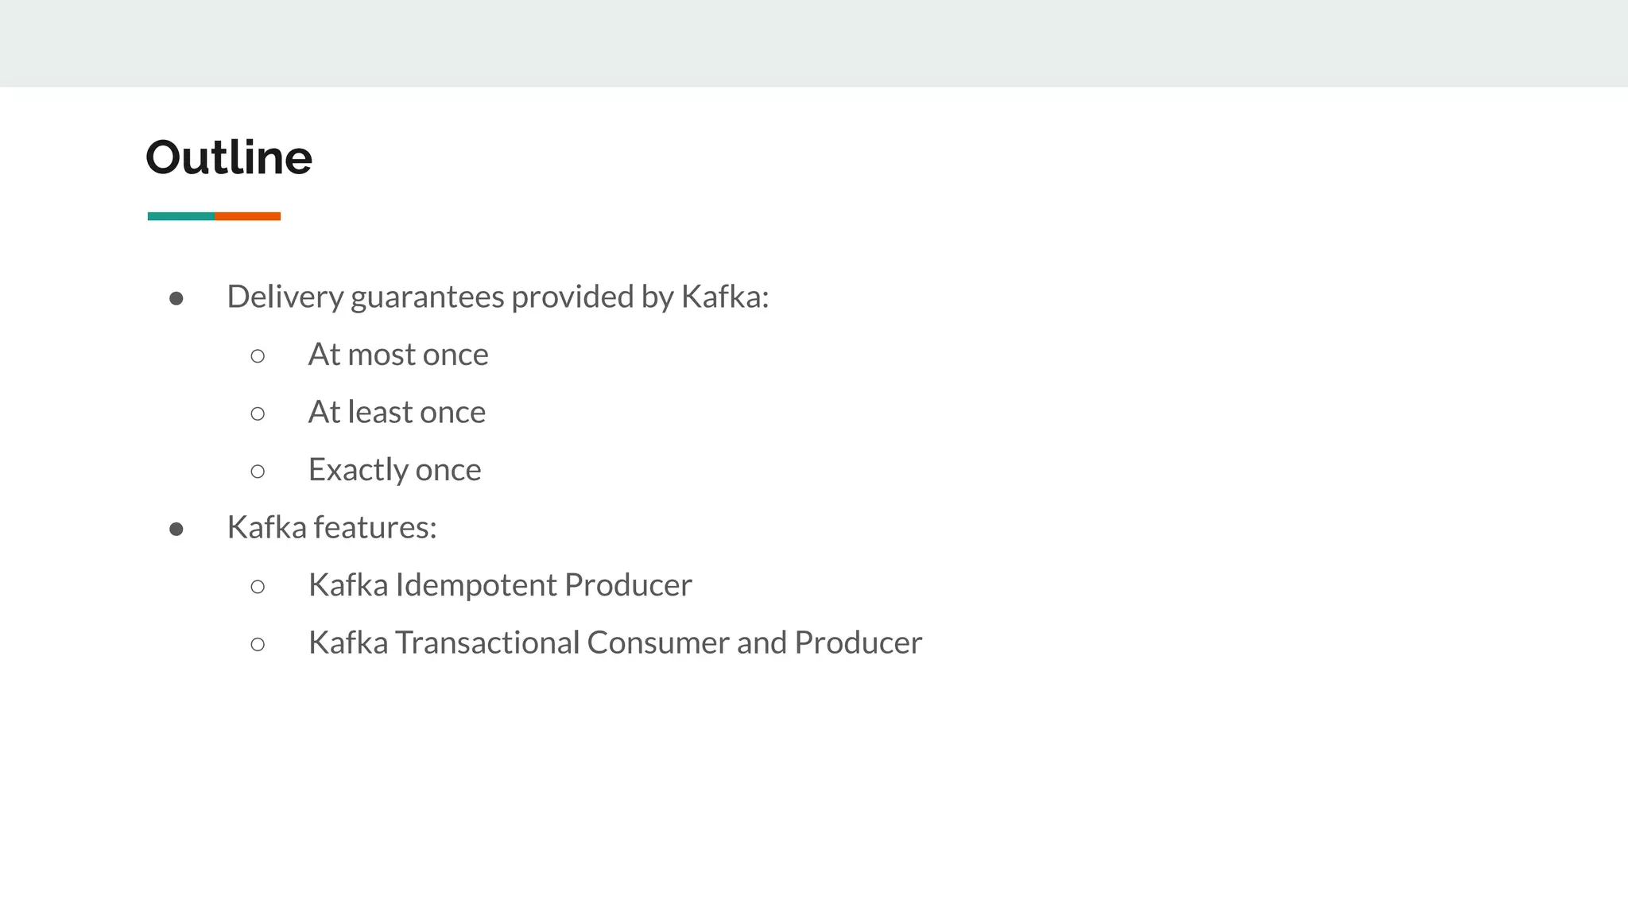Image resolution: width=1628 pixels, height=916 pixels.
Task: Click hollow bullet beside 'At most once'
Action: 258,355
